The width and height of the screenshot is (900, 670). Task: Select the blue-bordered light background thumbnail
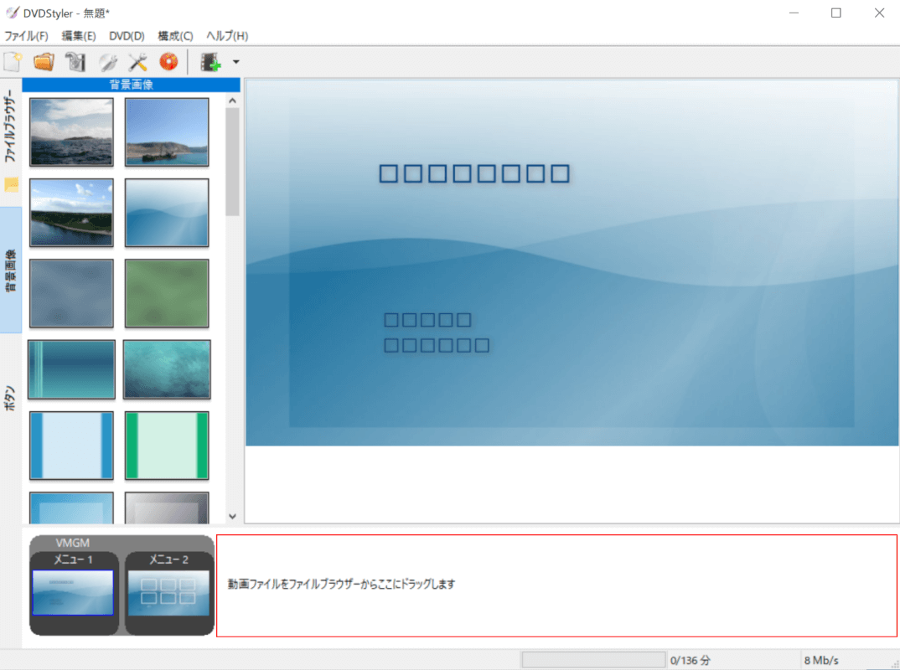click(x=72, y=446)
